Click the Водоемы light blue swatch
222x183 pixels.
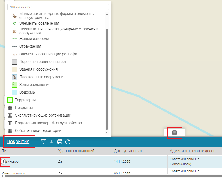pos(14,92)
